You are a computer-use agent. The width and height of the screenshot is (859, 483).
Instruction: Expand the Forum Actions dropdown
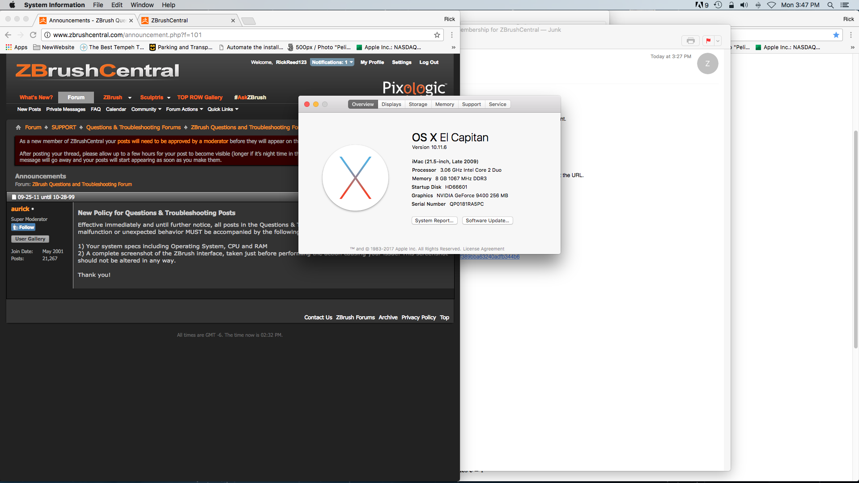(x=184, y=109)
